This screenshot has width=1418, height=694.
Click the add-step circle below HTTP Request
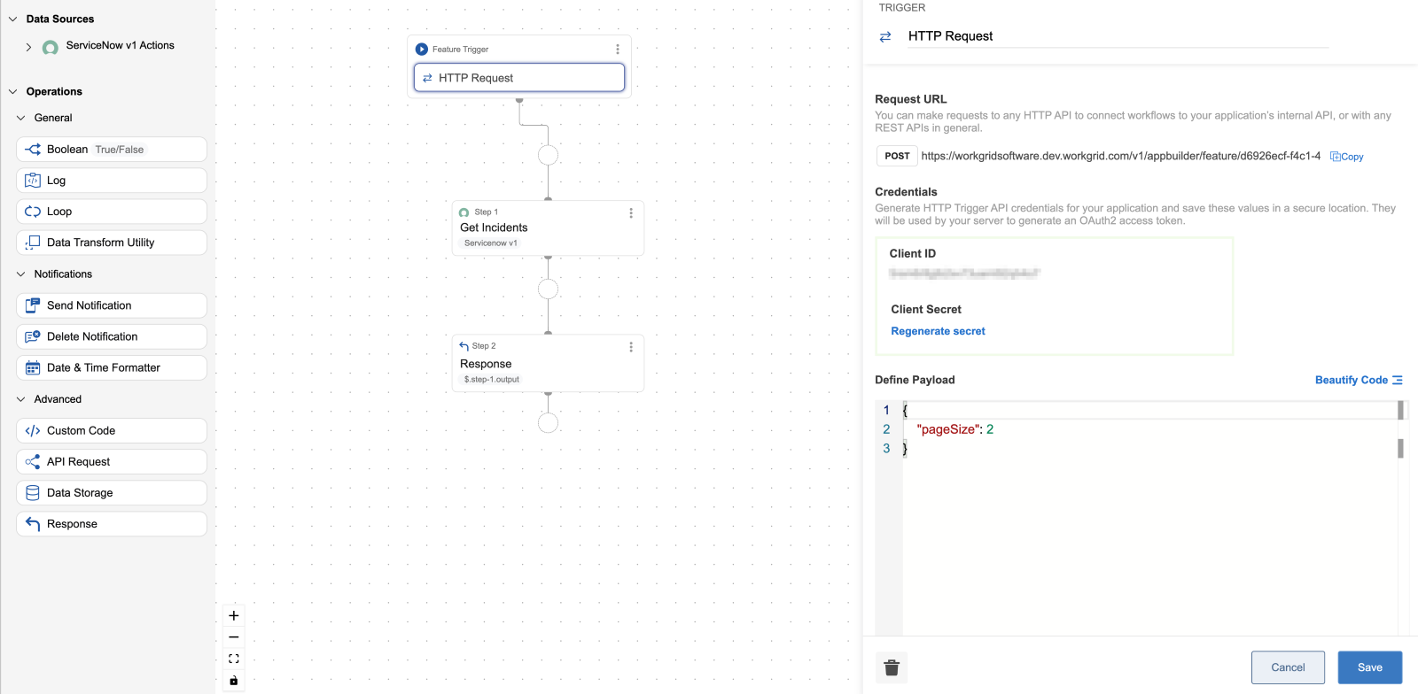pos(549,156)
